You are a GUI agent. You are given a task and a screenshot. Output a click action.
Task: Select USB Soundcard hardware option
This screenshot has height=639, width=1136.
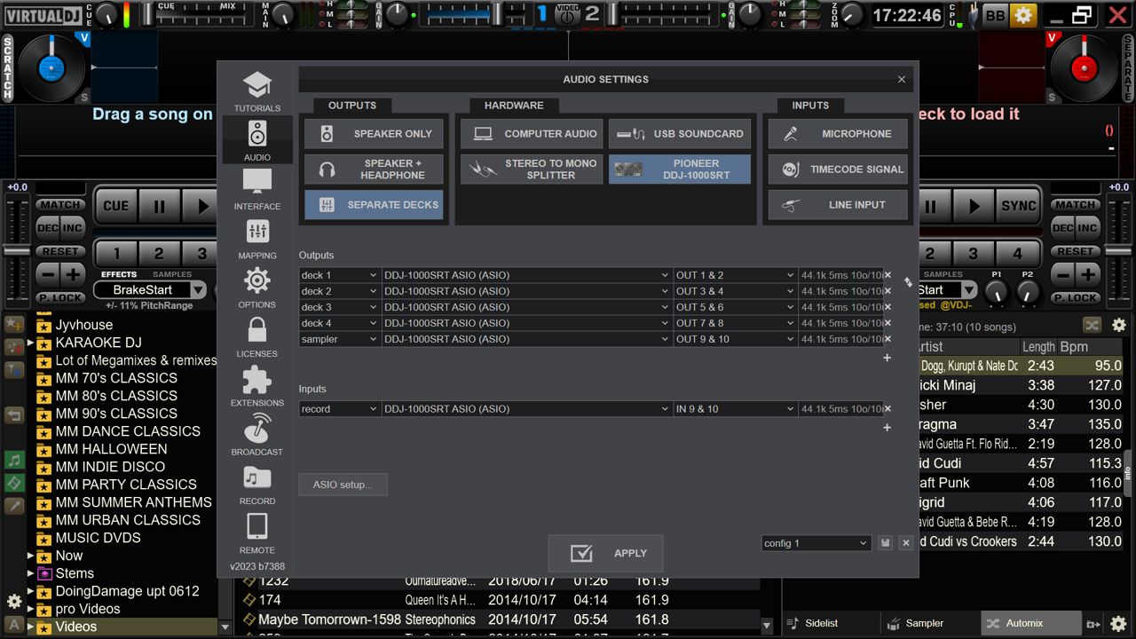680,134
